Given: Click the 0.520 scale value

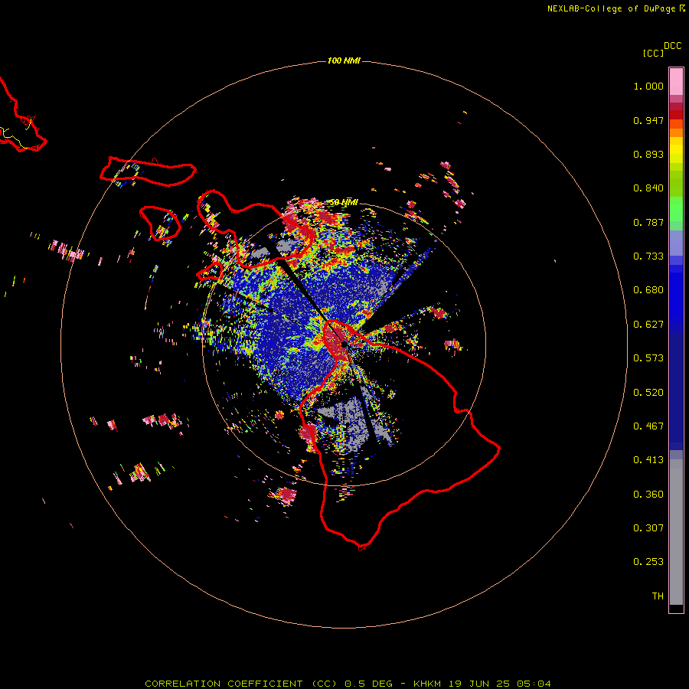Looking at the screenshot, I should (648, 393).
